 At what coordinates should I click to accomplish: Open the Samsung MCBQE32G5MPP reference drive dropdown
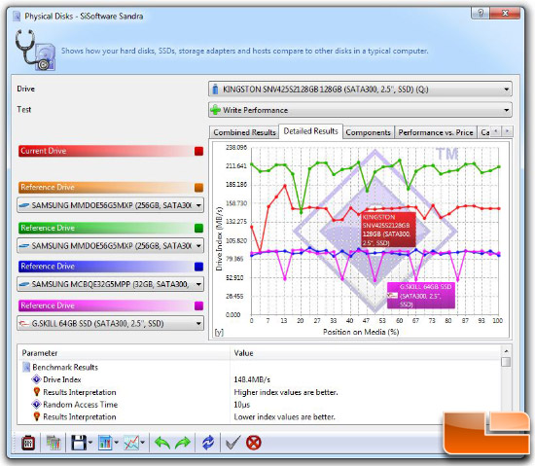(110, 284)
